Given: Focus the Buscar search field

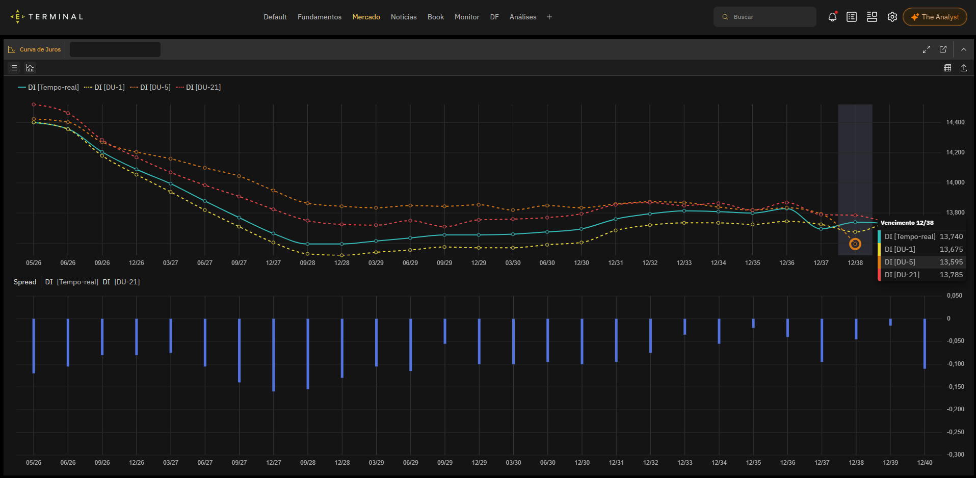Looking at the screenshot, I should coord(765,17).
